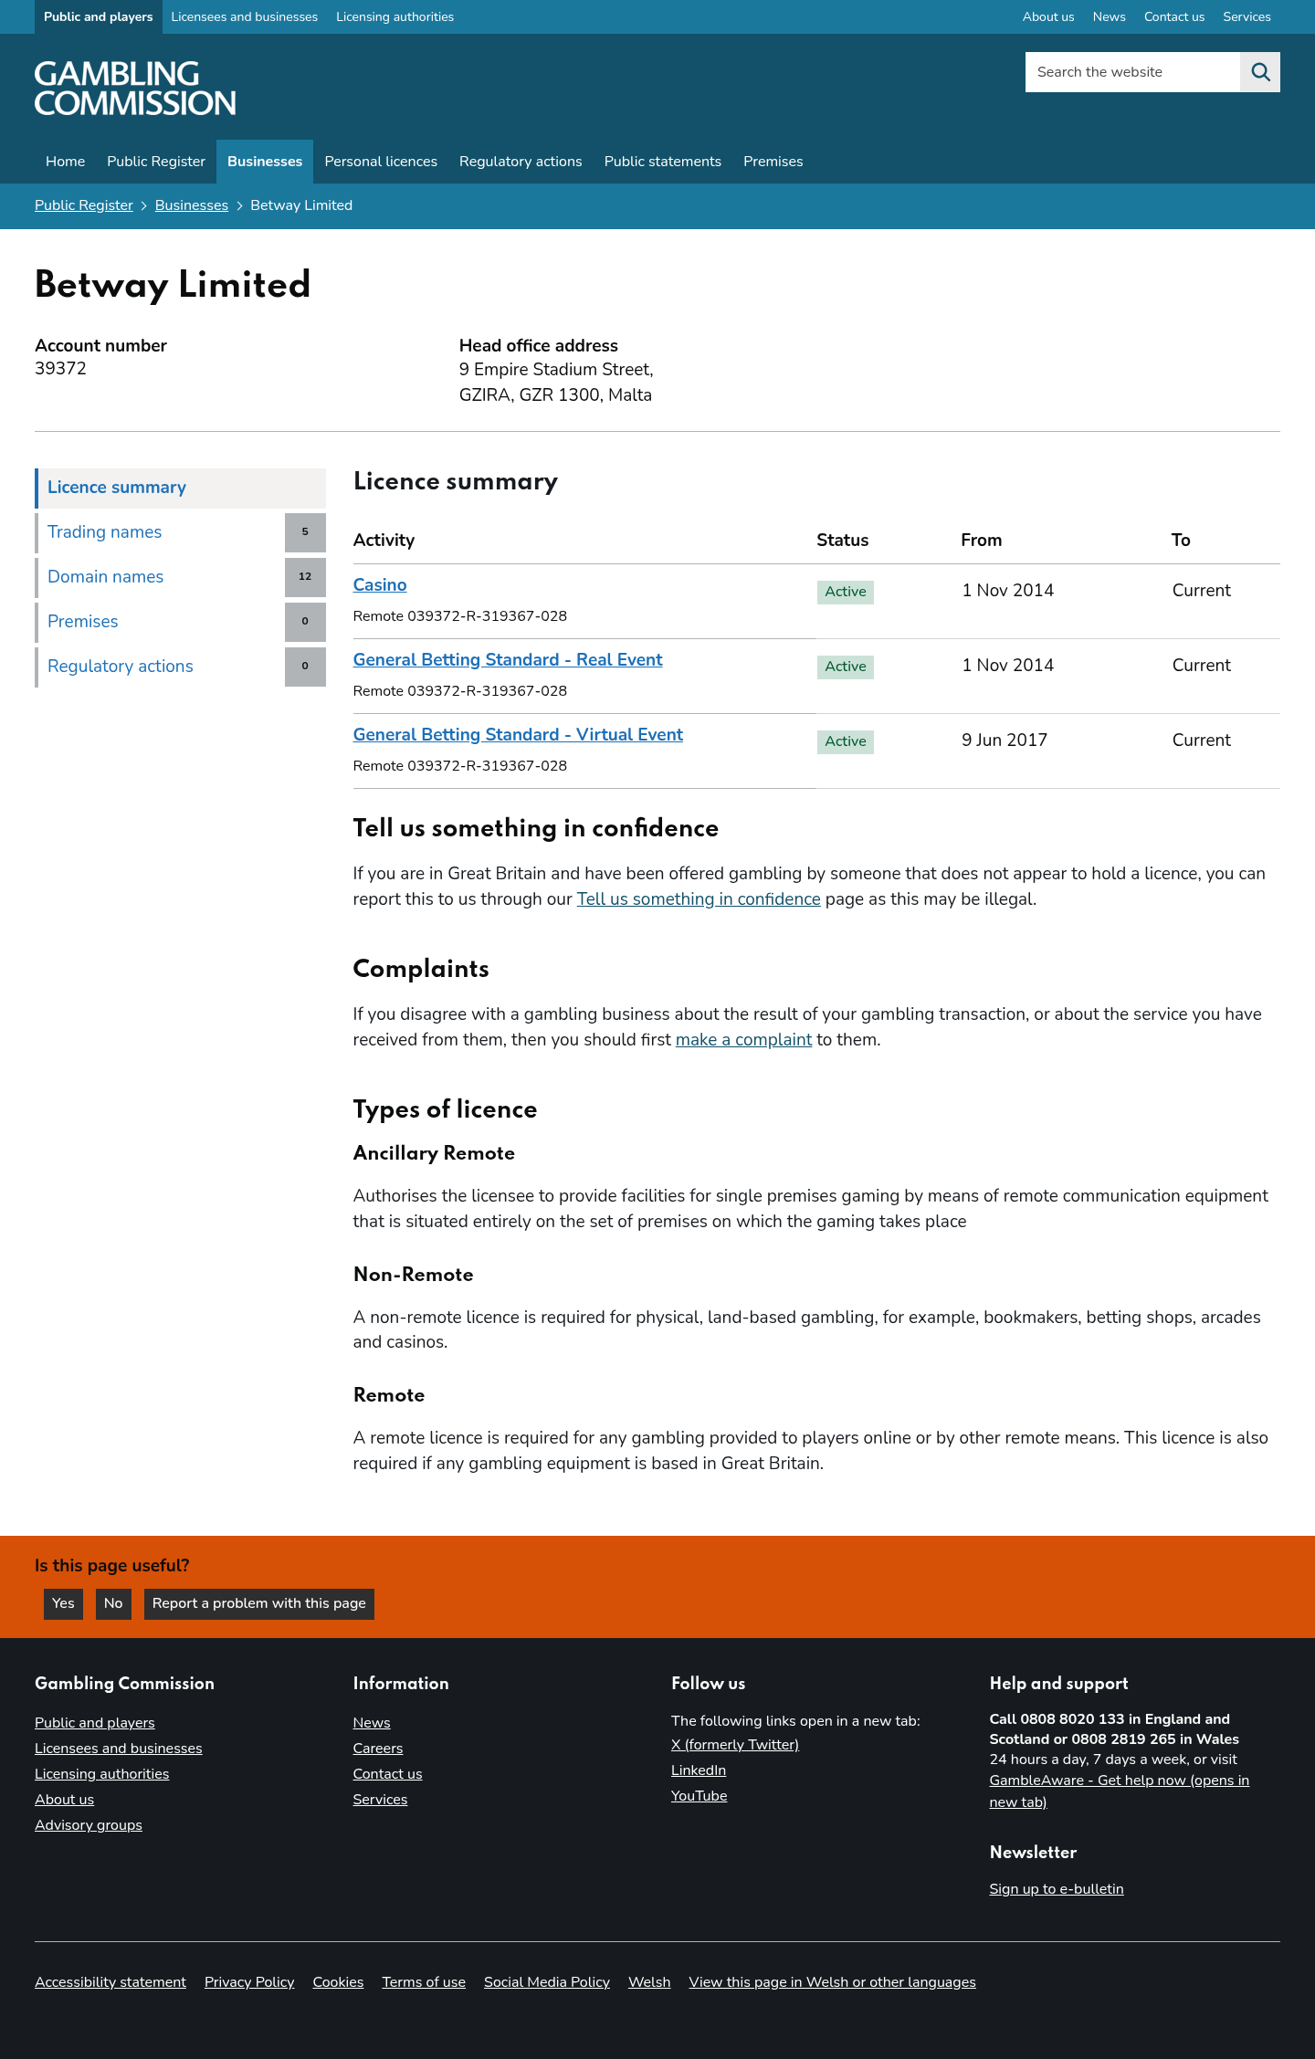Image resolution: width=1315 pixels, height=2059 pixels.
Task: Open Terms of use footer link
Action: click(424, 1982)
